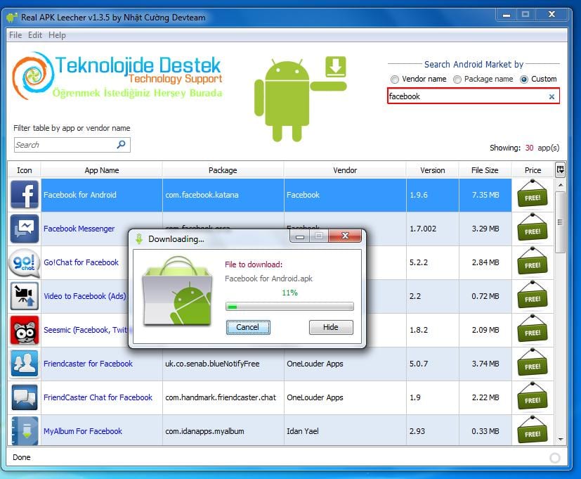Click the Downloading dialog title icon

point(139,239)
